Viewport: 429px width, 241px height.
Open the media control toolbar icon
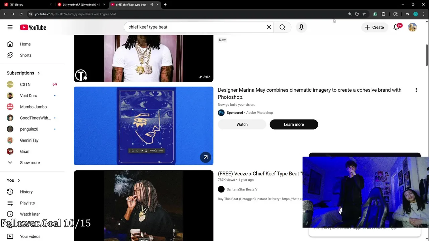[408, 14]
